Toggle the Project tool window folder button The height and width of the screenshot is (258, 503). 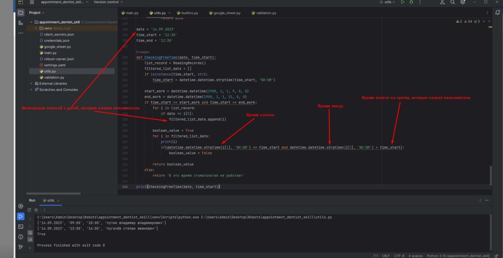pyautogui.click(x=20, y=13)
